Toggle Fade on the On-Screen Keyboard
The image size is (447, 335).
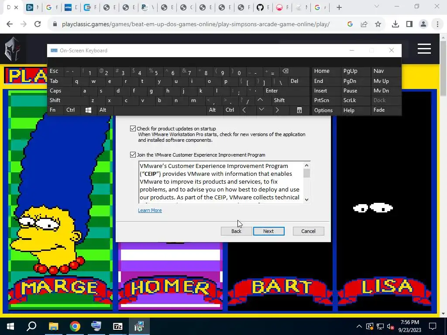click(x=386, y=110)
